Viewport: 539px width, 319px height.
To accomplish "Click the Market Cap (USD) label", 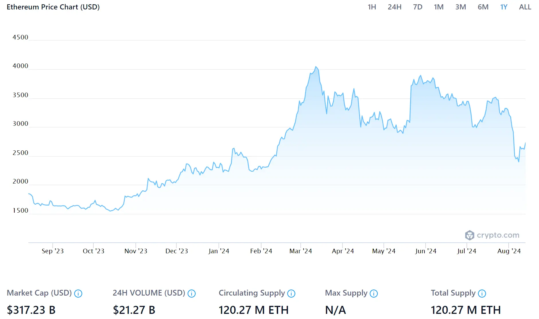I will (x=39, y=293).
